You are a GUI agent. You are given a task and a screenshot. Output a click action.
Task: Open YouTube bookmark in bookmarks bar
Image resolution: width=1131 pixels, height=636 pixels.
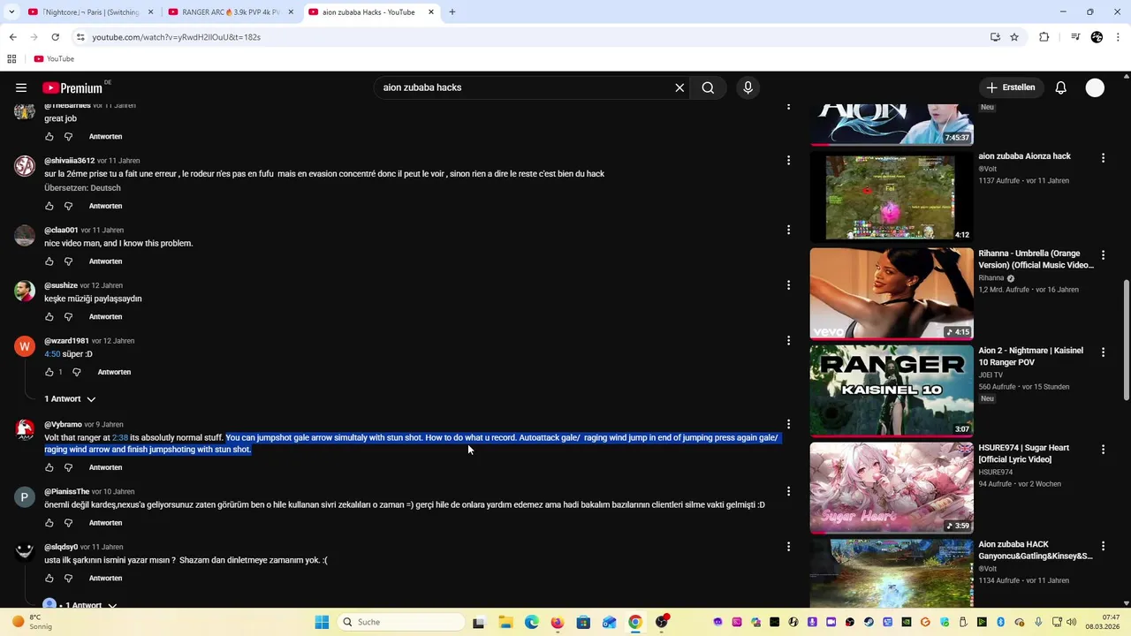tap(54, 59)
